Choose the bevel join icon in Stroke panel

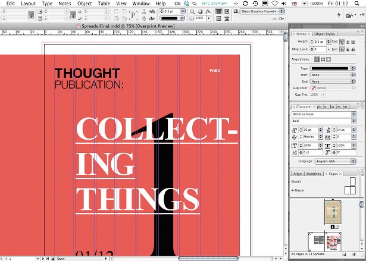pos(353,49)
